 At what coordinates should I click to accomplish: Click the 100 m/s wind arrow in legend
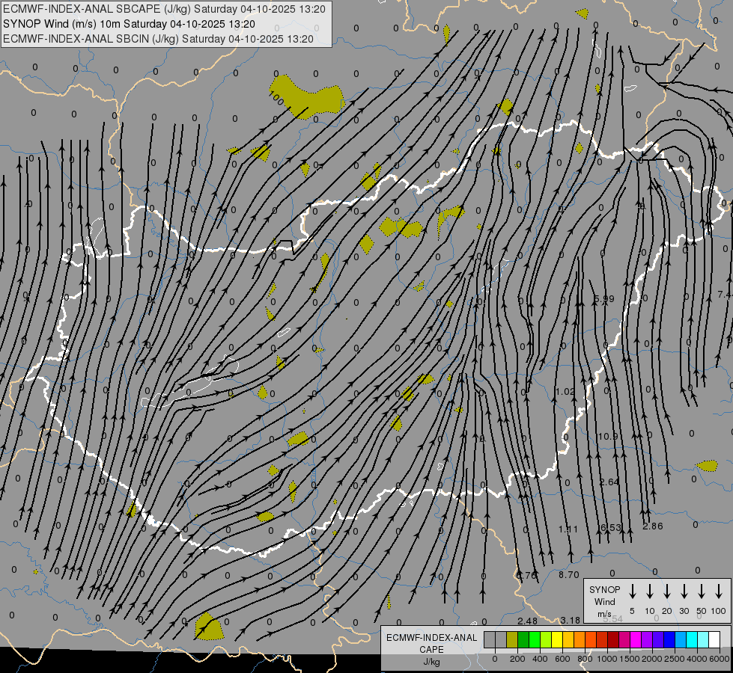(x=719, y=591)
